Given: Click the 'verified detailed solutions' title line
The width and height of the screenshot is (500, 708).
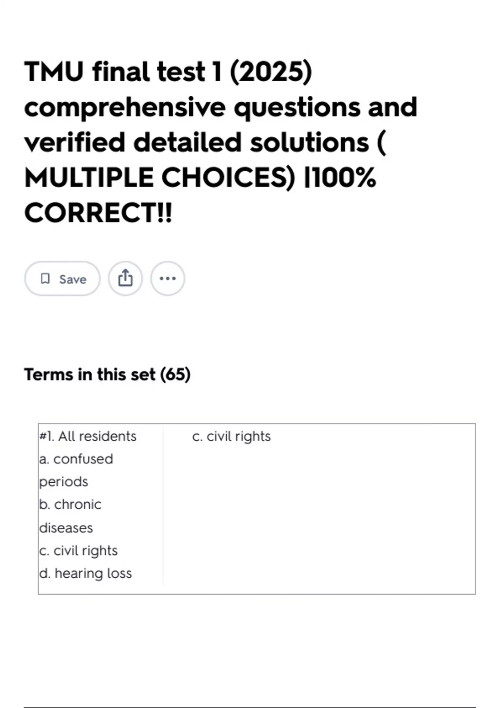Looking at the screenshot, I should click(x=197, y=142).
